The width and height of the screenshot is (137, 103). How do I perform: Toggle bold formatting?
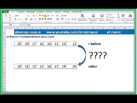15,19
